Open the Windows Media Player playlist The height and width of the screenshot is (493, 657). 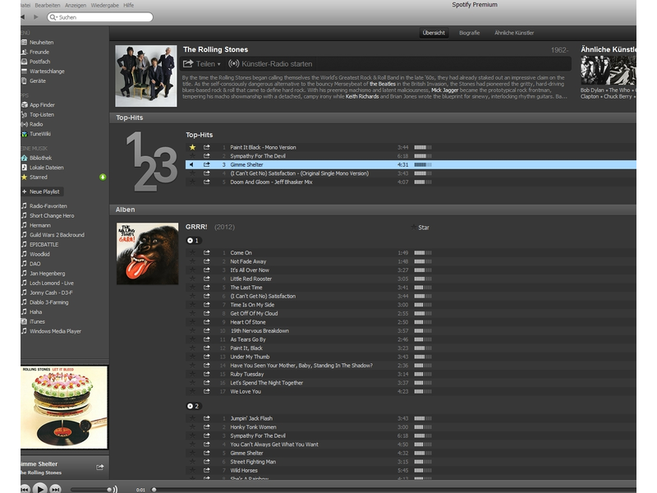pos(55,331)
